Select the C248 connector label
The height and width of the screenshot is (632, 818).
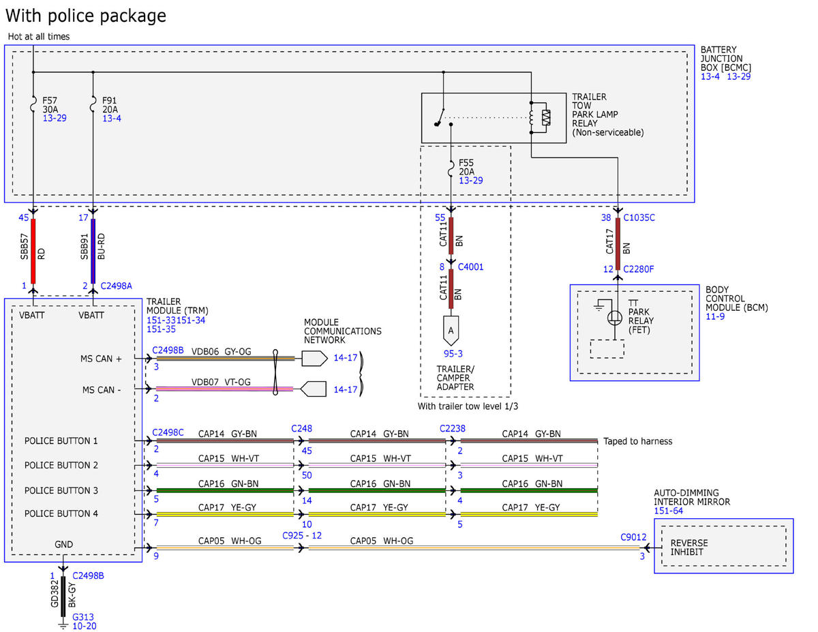pyautogui.click(x=301, y=428)
